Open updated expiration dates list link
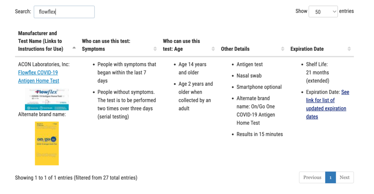The height and width of the screenshot is (194, 374). (328, 104)
